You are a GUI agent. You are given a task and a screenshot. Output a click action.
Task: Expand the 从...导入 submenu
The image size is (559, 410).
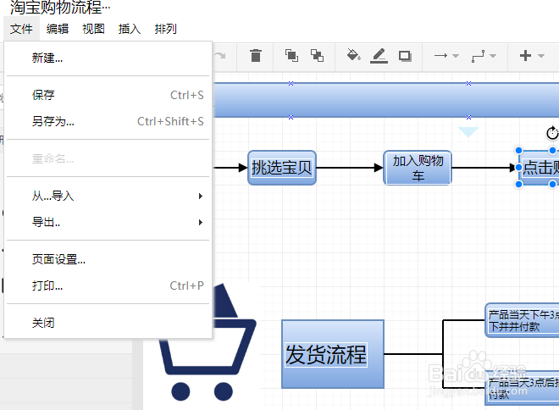coord(108,196)
